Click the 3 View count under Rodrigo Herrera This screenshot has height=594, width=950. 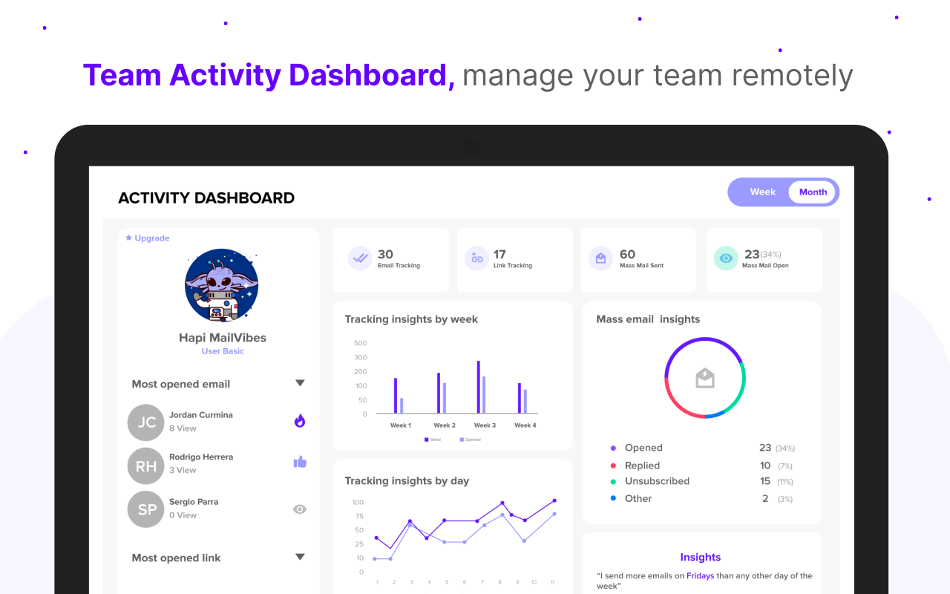(x=183, y=470)
